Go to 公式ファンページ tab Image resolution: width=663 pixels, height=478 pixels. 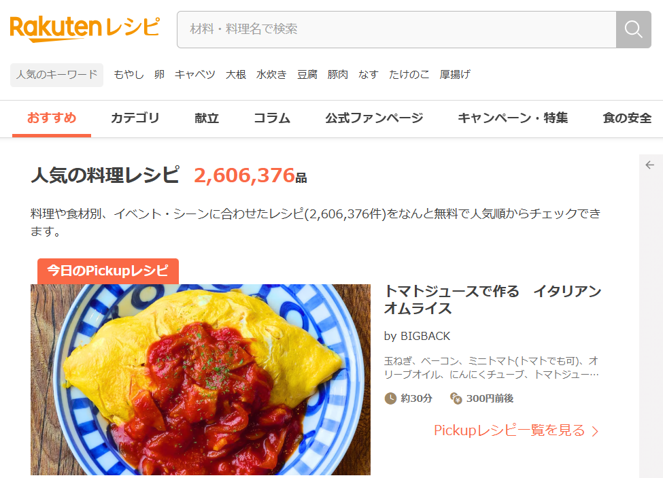[x=374, y=118]
